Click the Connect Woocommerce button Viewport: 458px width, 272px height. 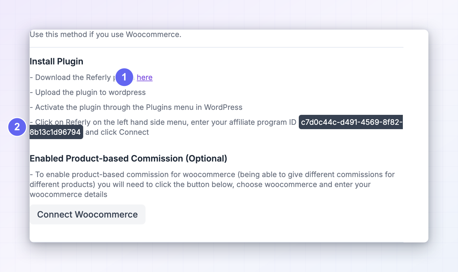(x=88, y=214)
